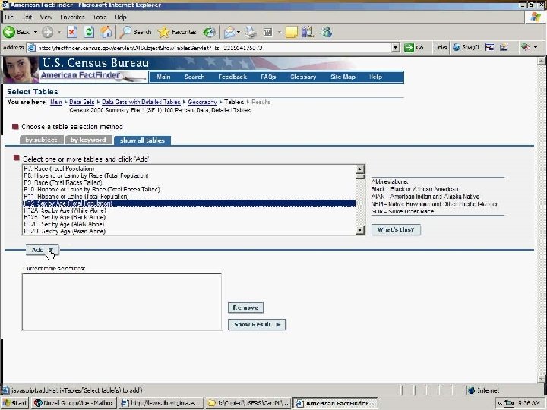547x410 pixels.
Task: Open the Mail button dropdown arrow
Action: pos(239,33)
